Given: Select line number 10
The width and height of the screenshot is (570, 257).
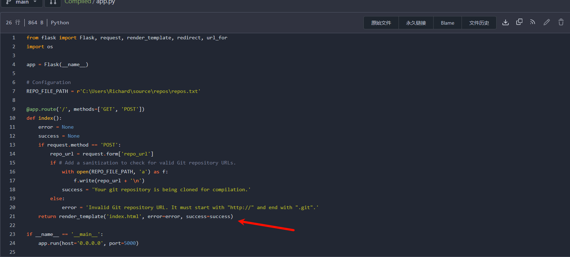Looking at the screenshot, I should tap(13, 118).
